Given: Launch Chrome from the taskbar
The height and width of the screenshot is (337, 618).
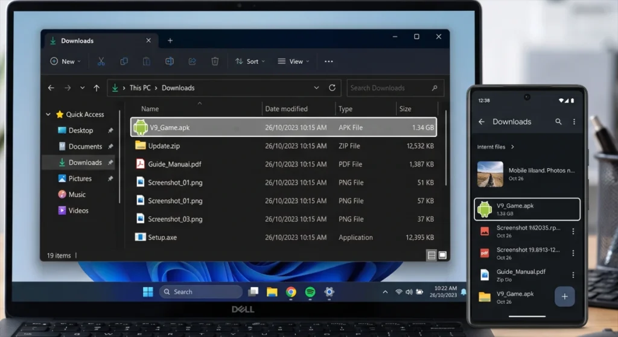Looking at the screenshot, I should tap(291, 292).
